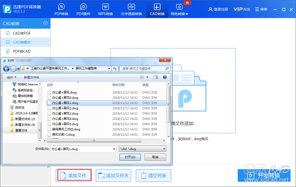Click the change view icon
Viewport: 296px width, 187px height.
[142, 77]
